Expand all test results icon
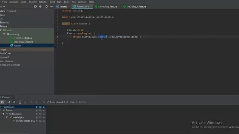Screen dimensions: 239x134 point(20,102)
